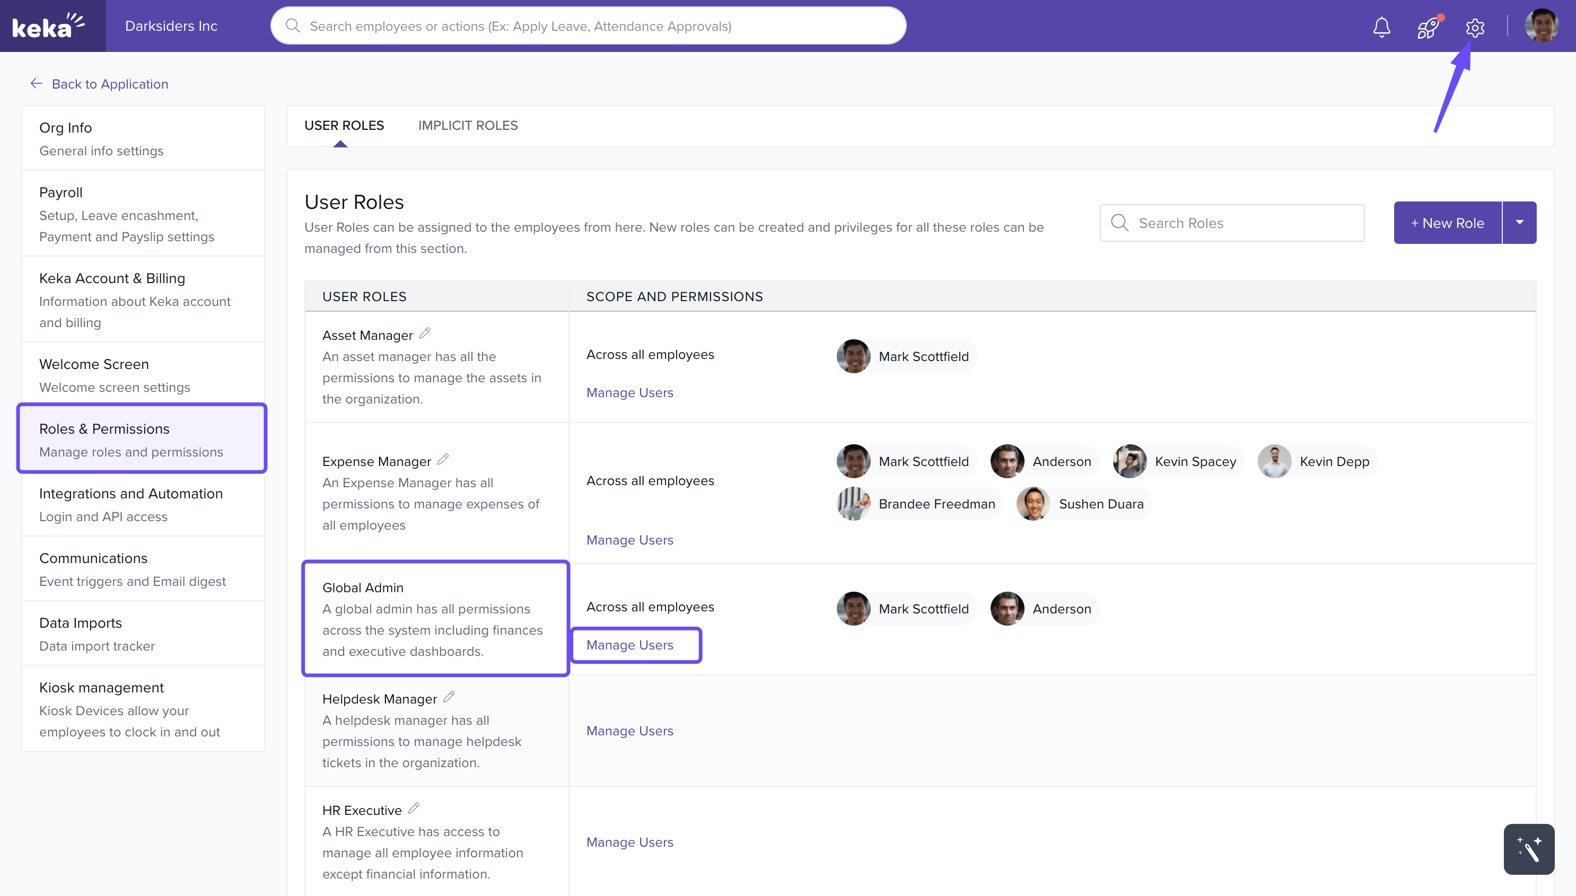
Task: Click the Keka logo
Action: click(48, 26)
